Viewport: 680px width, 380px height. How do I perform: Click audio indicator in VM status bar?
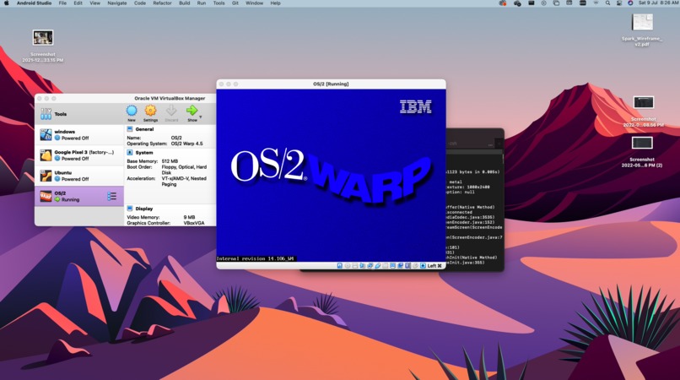point(363,265)
